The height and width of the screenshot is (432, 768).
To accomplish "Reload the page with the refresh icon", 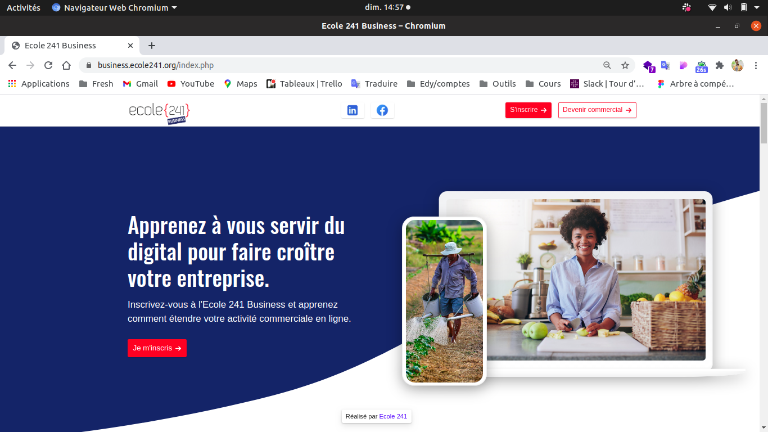I will [48, 65].
